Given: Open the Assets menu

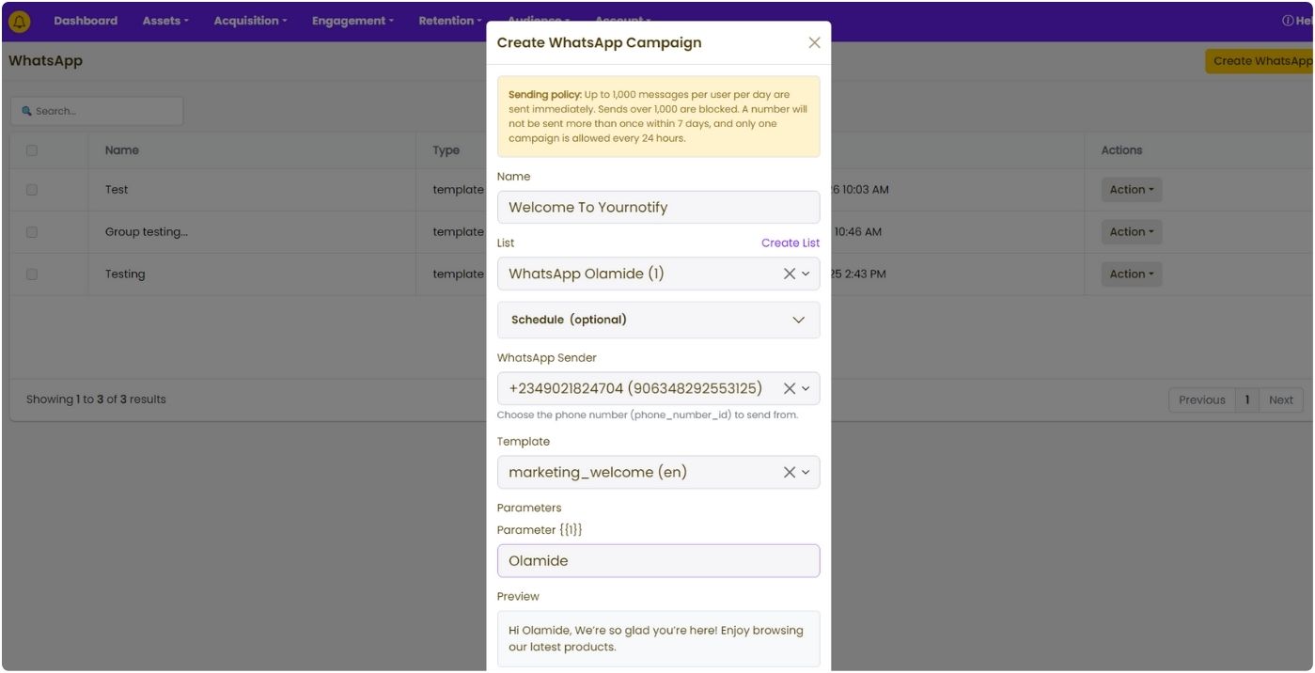Looking at the screenshot, I should click(165, 21).
